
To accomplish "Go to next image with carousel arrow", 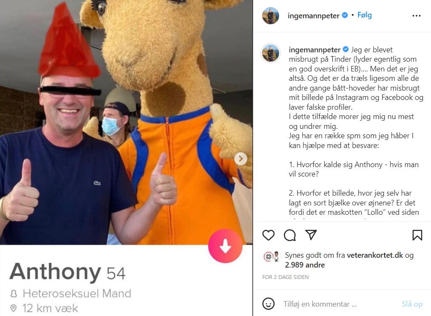I will pyautogui.click(x=241, y=159).
